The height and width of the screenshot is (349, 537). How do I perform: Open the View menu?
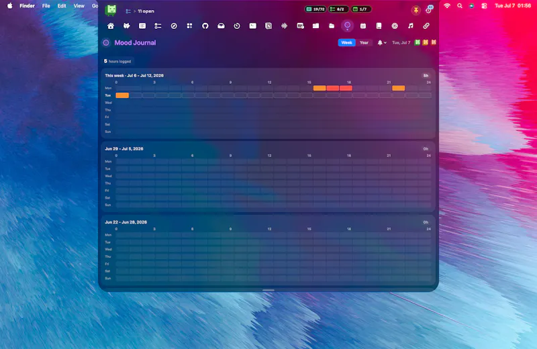tap(79, 5)
